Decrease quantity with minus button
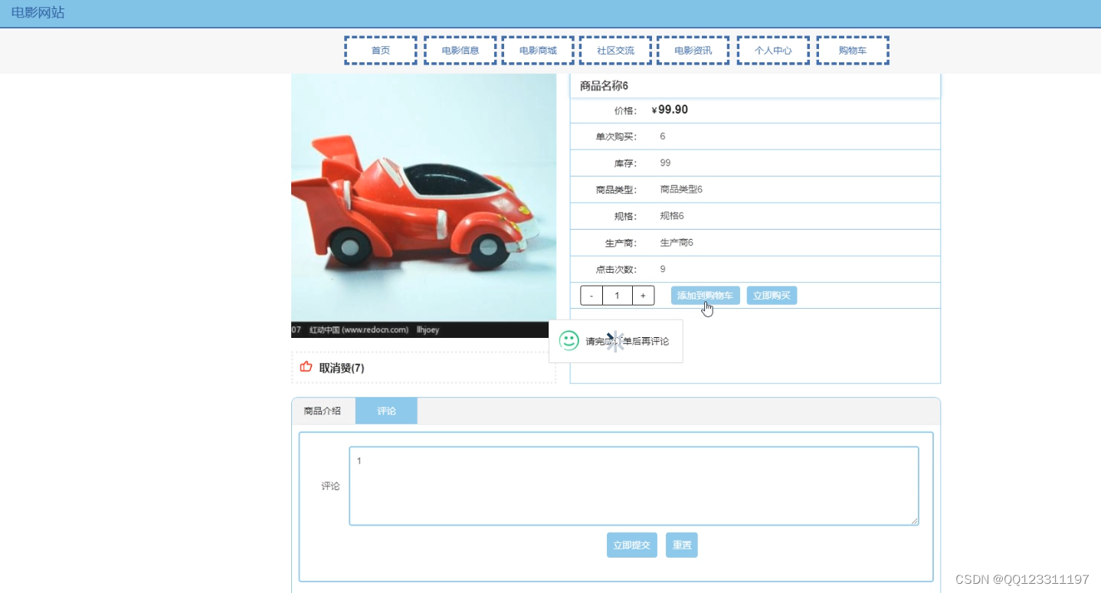This screenshot has width=1101, height=593. [x=591, y=296]
